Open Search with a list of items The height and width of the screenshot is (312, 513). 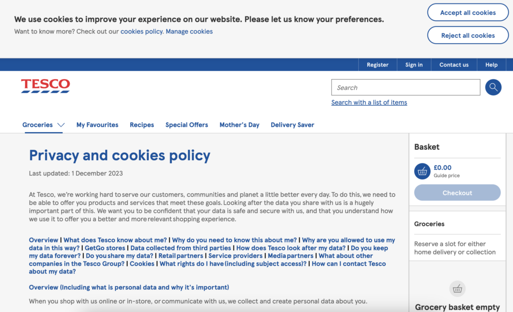coord(369,102)
